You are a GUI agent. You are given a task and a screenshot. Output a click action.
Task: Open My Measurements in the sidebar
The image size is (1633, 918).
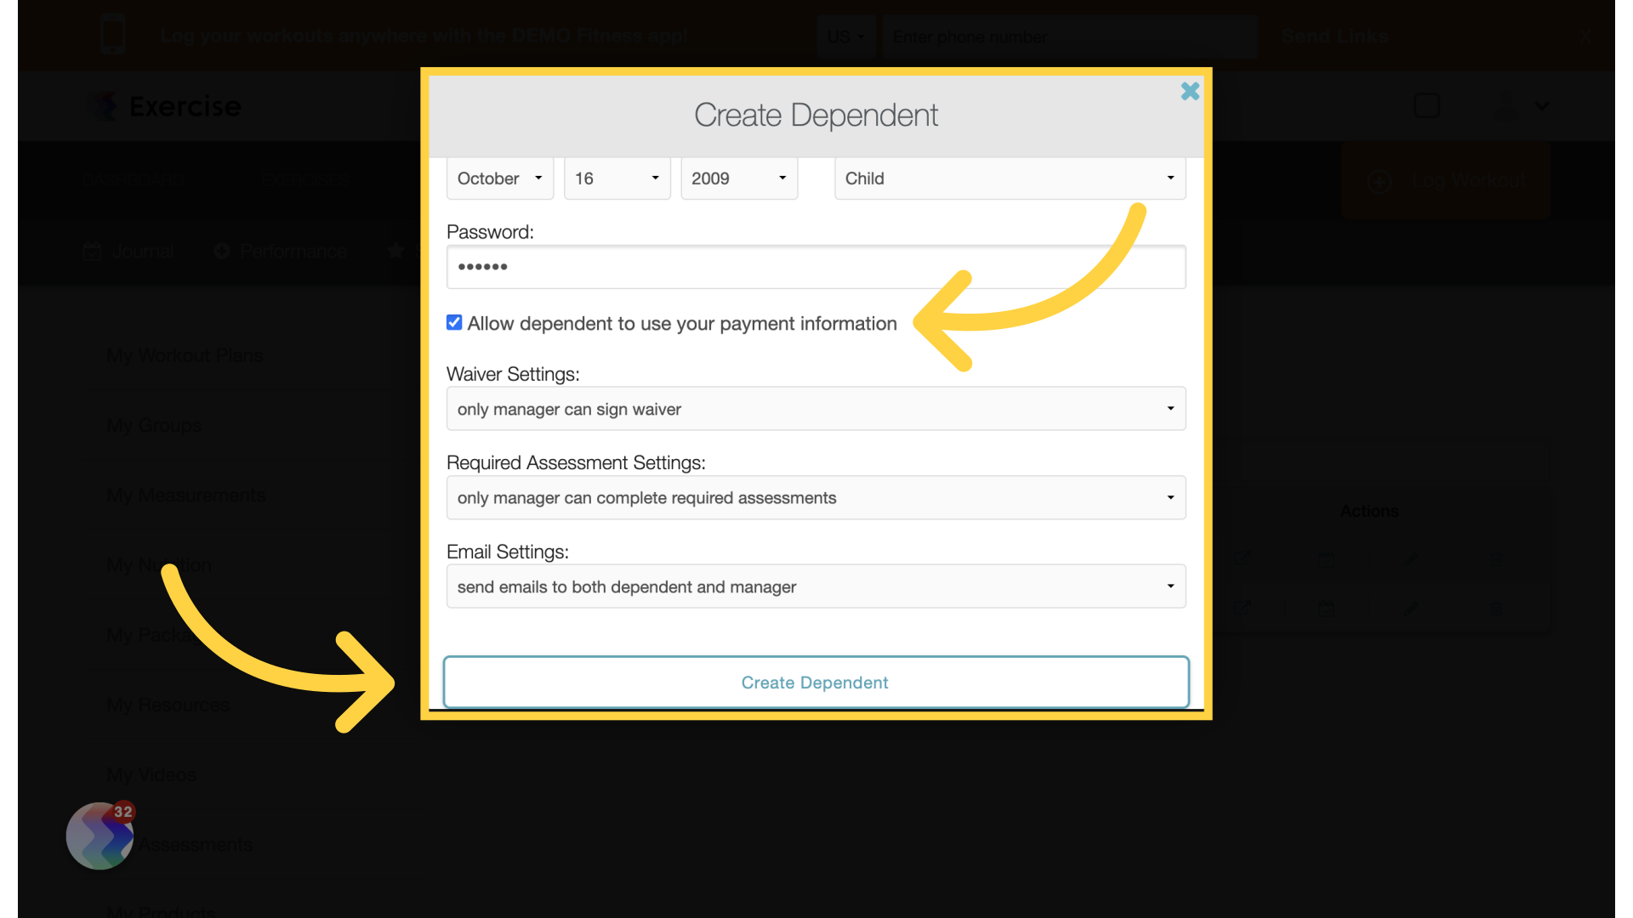186,496
